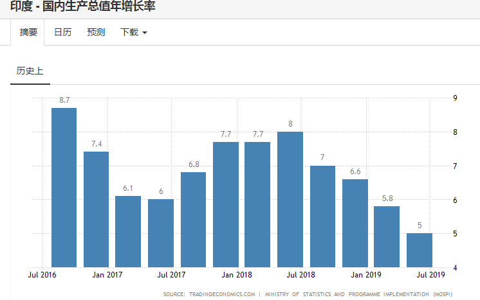Click the bar labeled 8

pyautogui.click(x=290, y=200)
